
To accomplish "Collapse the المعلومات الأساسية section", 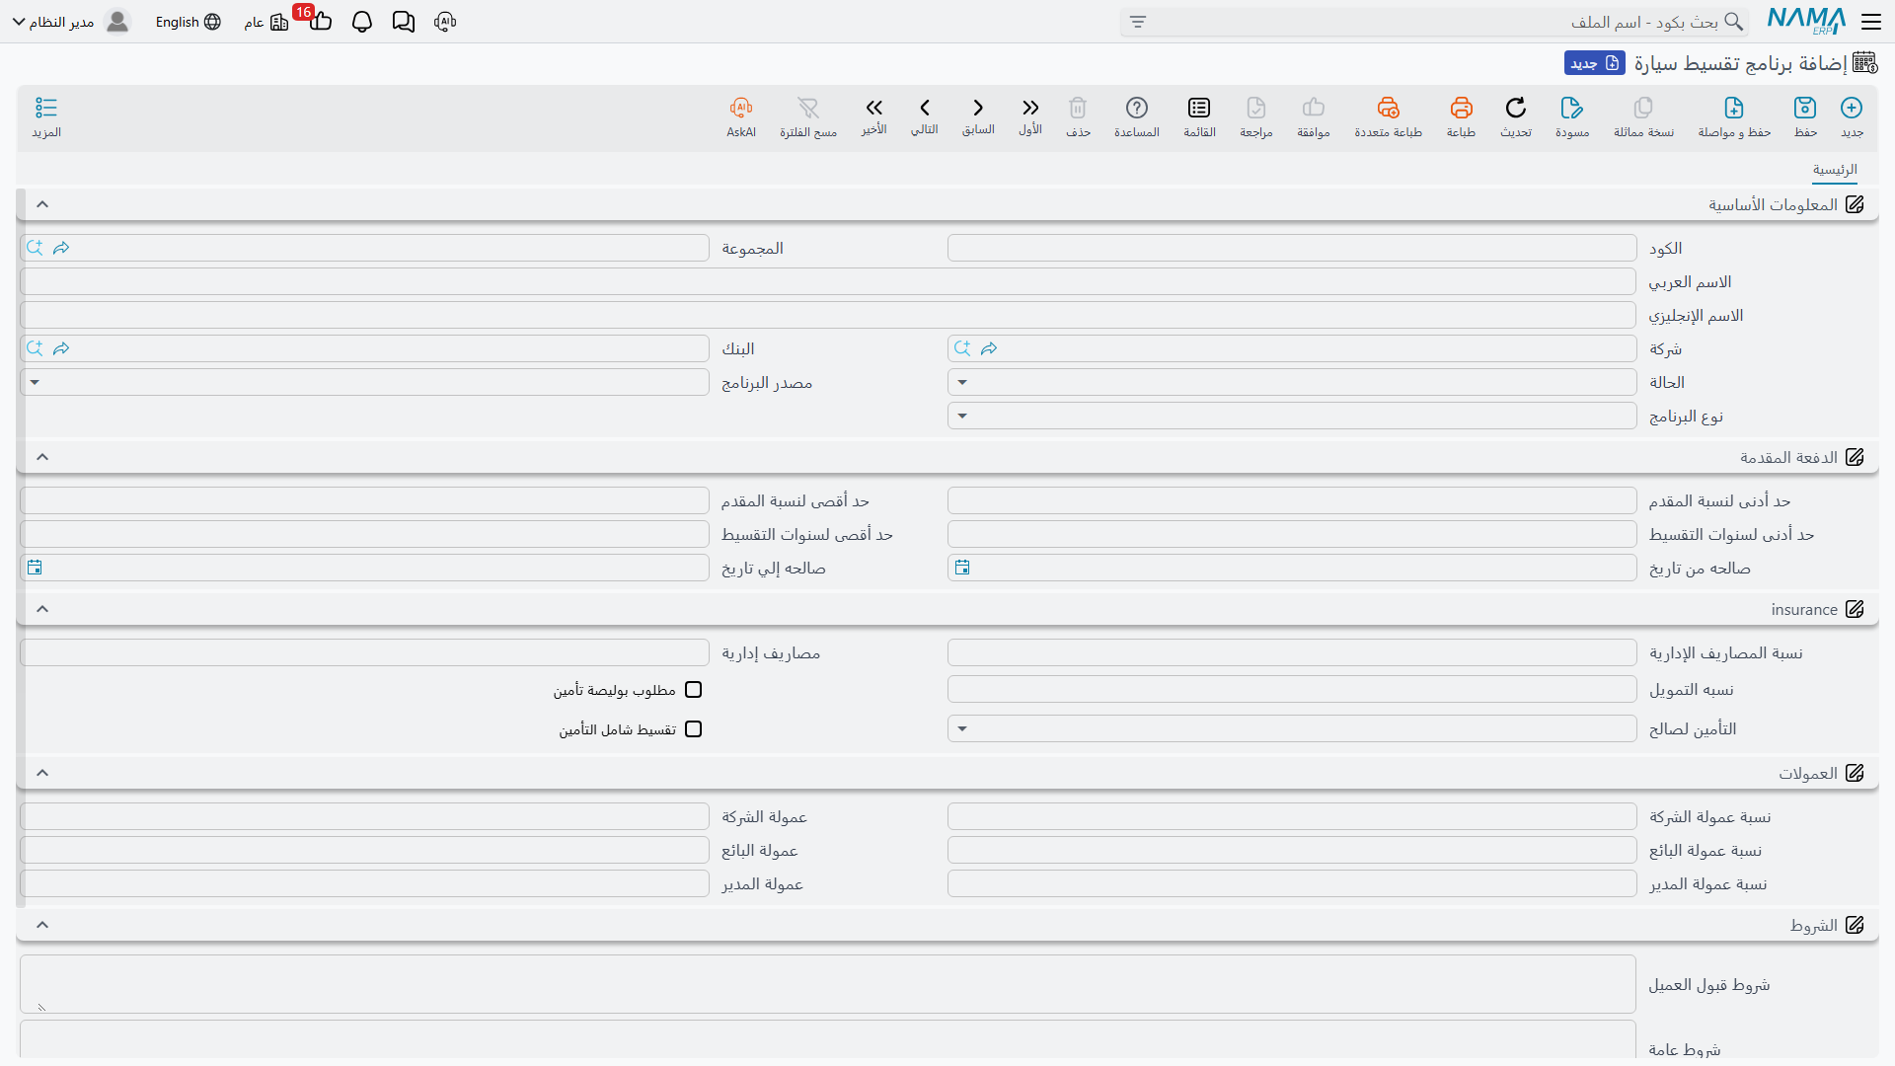I will click(42, 204).
